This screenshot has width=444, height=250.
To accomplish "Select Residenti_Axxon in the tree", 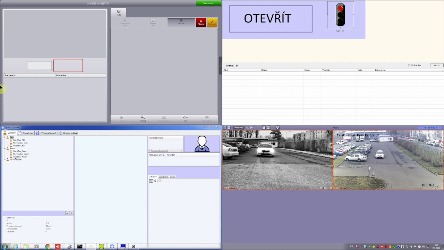I will click(20, 157).
